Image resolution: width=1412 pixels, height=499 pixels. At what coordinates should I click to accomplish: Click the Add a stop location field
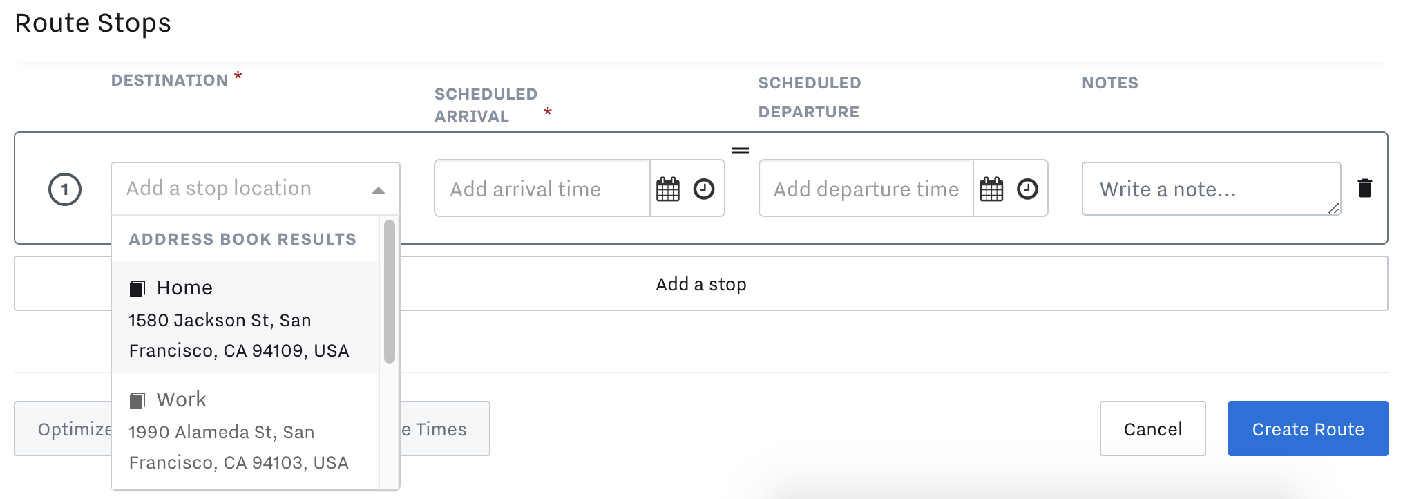click(256, 189)
